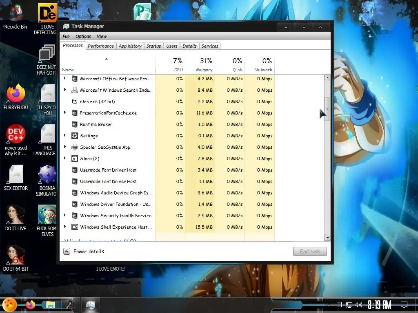Click the Task Manager taskbar icon
418x313 pixels.
click(90, 305)
